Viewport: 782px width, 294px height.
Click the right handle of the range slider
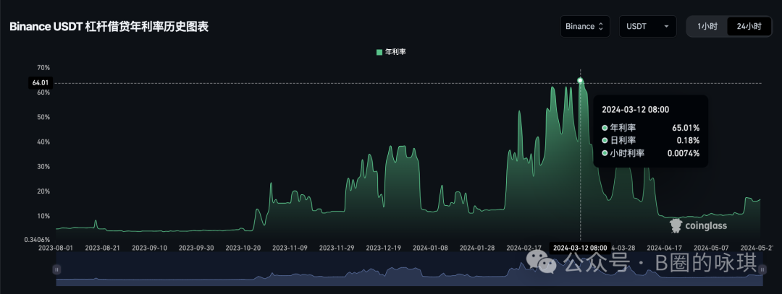pos(762,269)
